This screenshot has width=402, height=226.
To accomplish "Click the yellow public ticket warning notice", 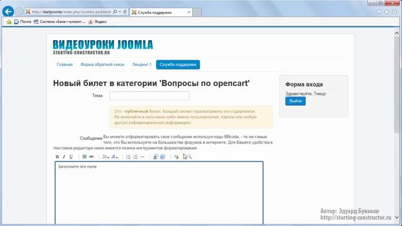I will pos(191,117).
